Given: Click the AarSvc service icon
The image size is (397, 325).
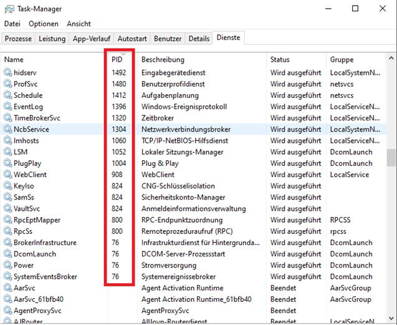Looking at the screenshot, I should pyautogui.click(x=8, y=288).
